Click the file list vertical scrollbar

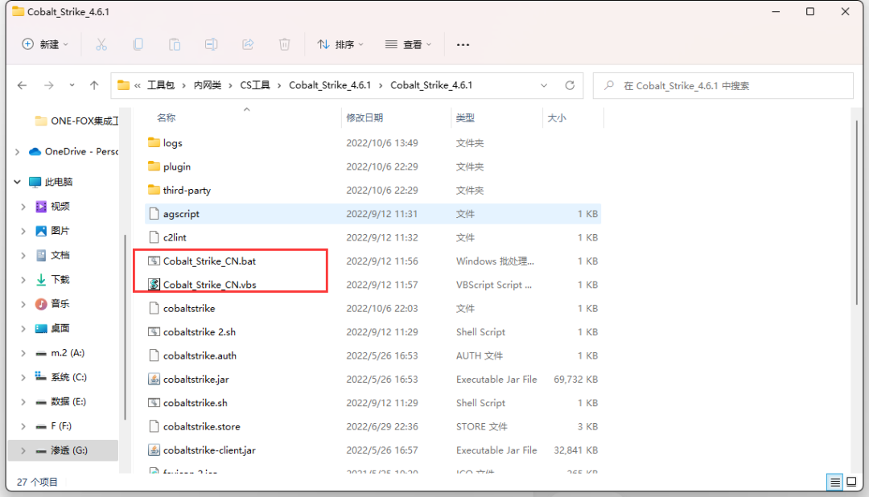[x=857, y=213]
